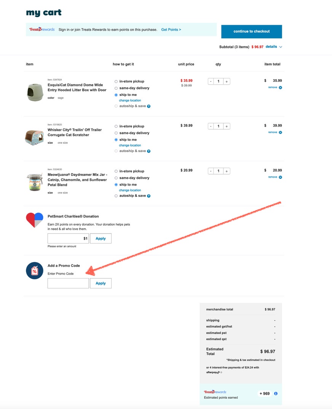Viewport: 332px width, 409px height.
Task: Open Whisker City Trailin' Off scratcher product link
Action: [x=75, y=132]
